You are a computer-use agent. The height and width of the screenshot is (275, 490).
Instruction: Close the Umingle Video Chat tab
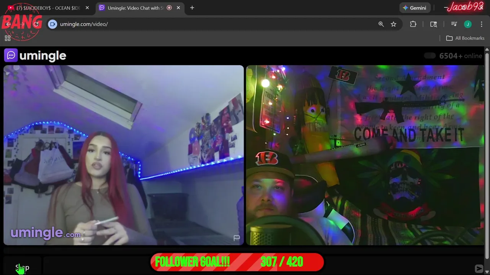[178, 8]
